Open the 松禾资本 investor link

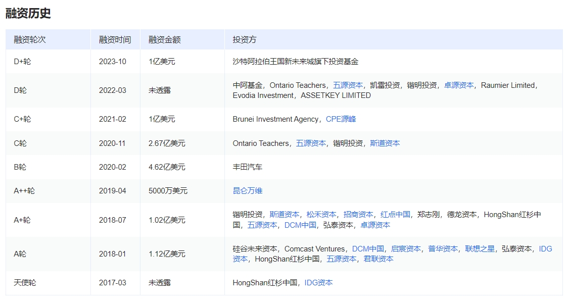point(321,215)
